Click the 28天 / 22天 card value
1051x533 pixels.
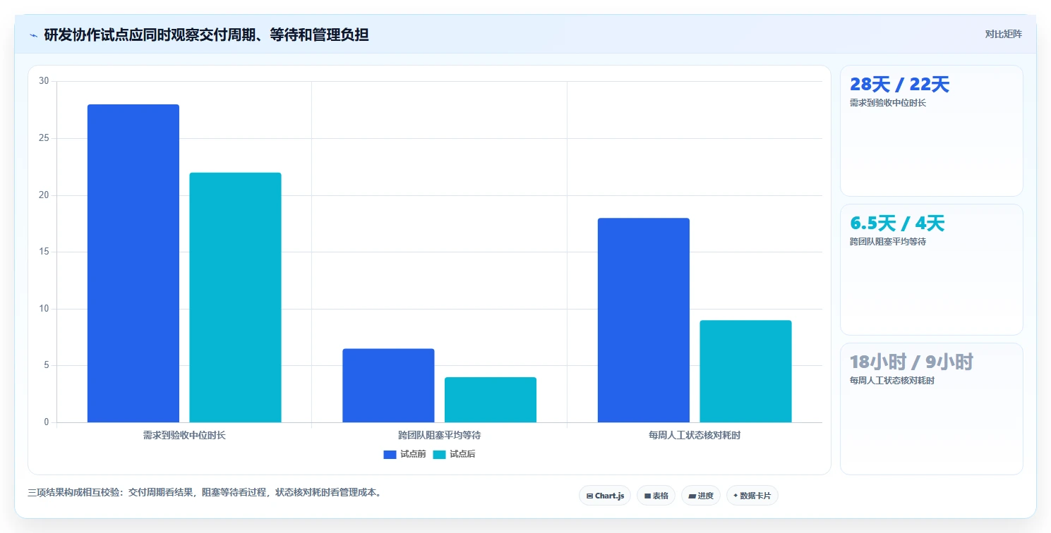(x=899, y=85)
